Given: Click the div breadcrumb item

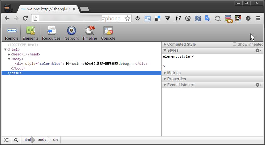Looking at the screenshot, I should coord(55,140).
